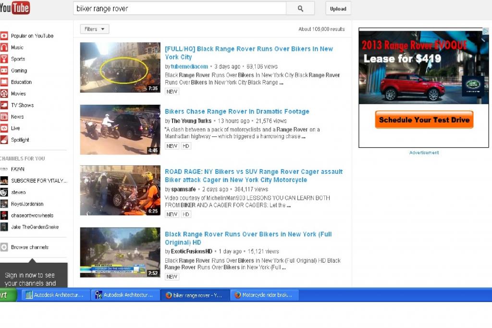Click the Movies sidebar icon
This screenshot has width=492, height=328.
click(4, 94)
